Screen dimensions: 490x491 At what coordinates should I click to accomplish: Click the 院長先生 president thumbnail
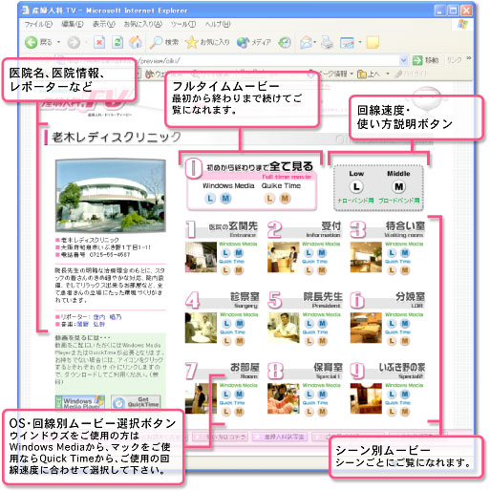click(284, 328)
